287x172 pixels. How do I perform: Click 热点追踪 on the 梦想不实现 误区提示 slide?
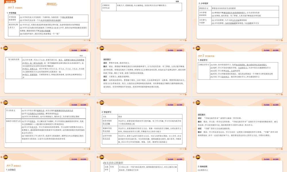(170, 50)
